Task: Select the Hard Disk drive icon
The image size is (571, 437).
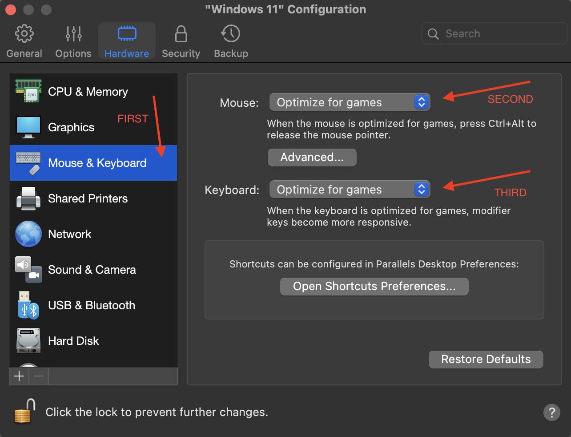Action: (28, 341)
